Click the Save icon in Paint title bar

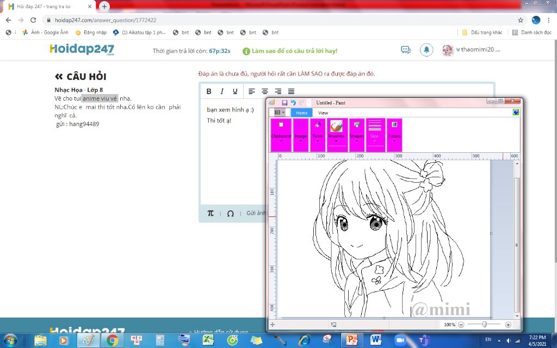pyautogui.click(x=284, y=103)
